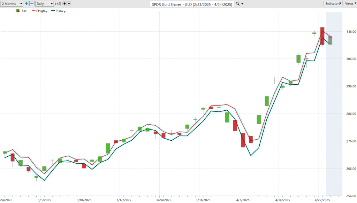Click the 3/10/2025 date axis label
Image resolution: width=357 pixels, height=203 pixels.
pos(84,200)
